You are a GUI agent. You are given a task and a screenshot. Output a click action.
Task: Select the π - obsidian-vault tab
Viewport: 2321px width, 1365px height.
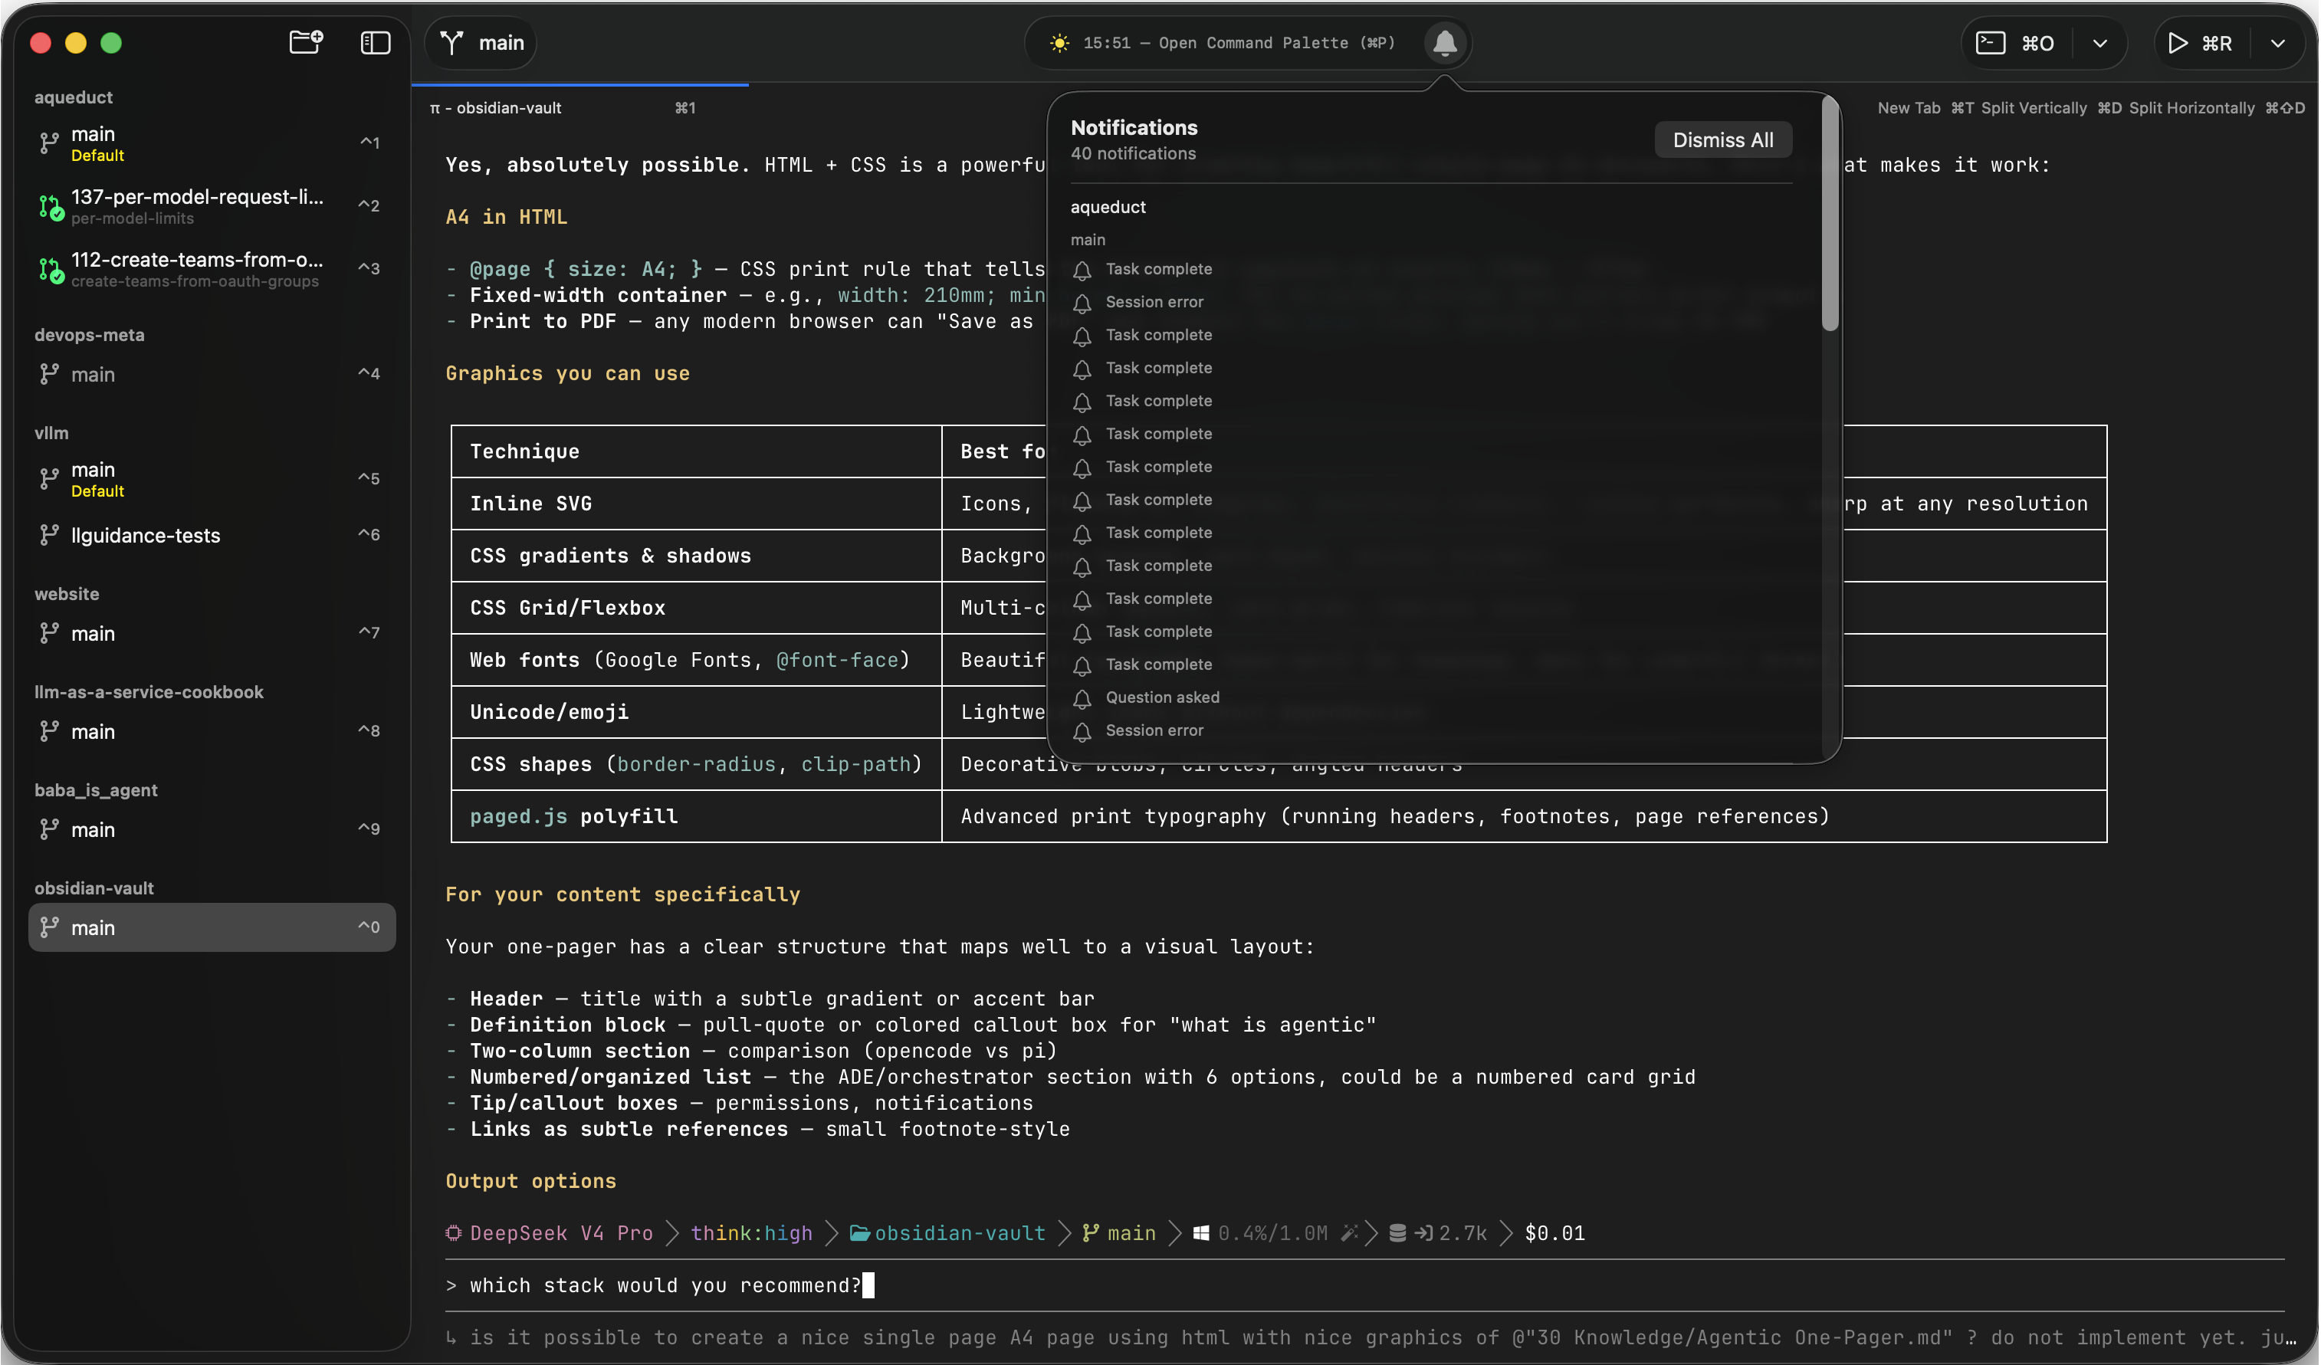click(579, 108)
